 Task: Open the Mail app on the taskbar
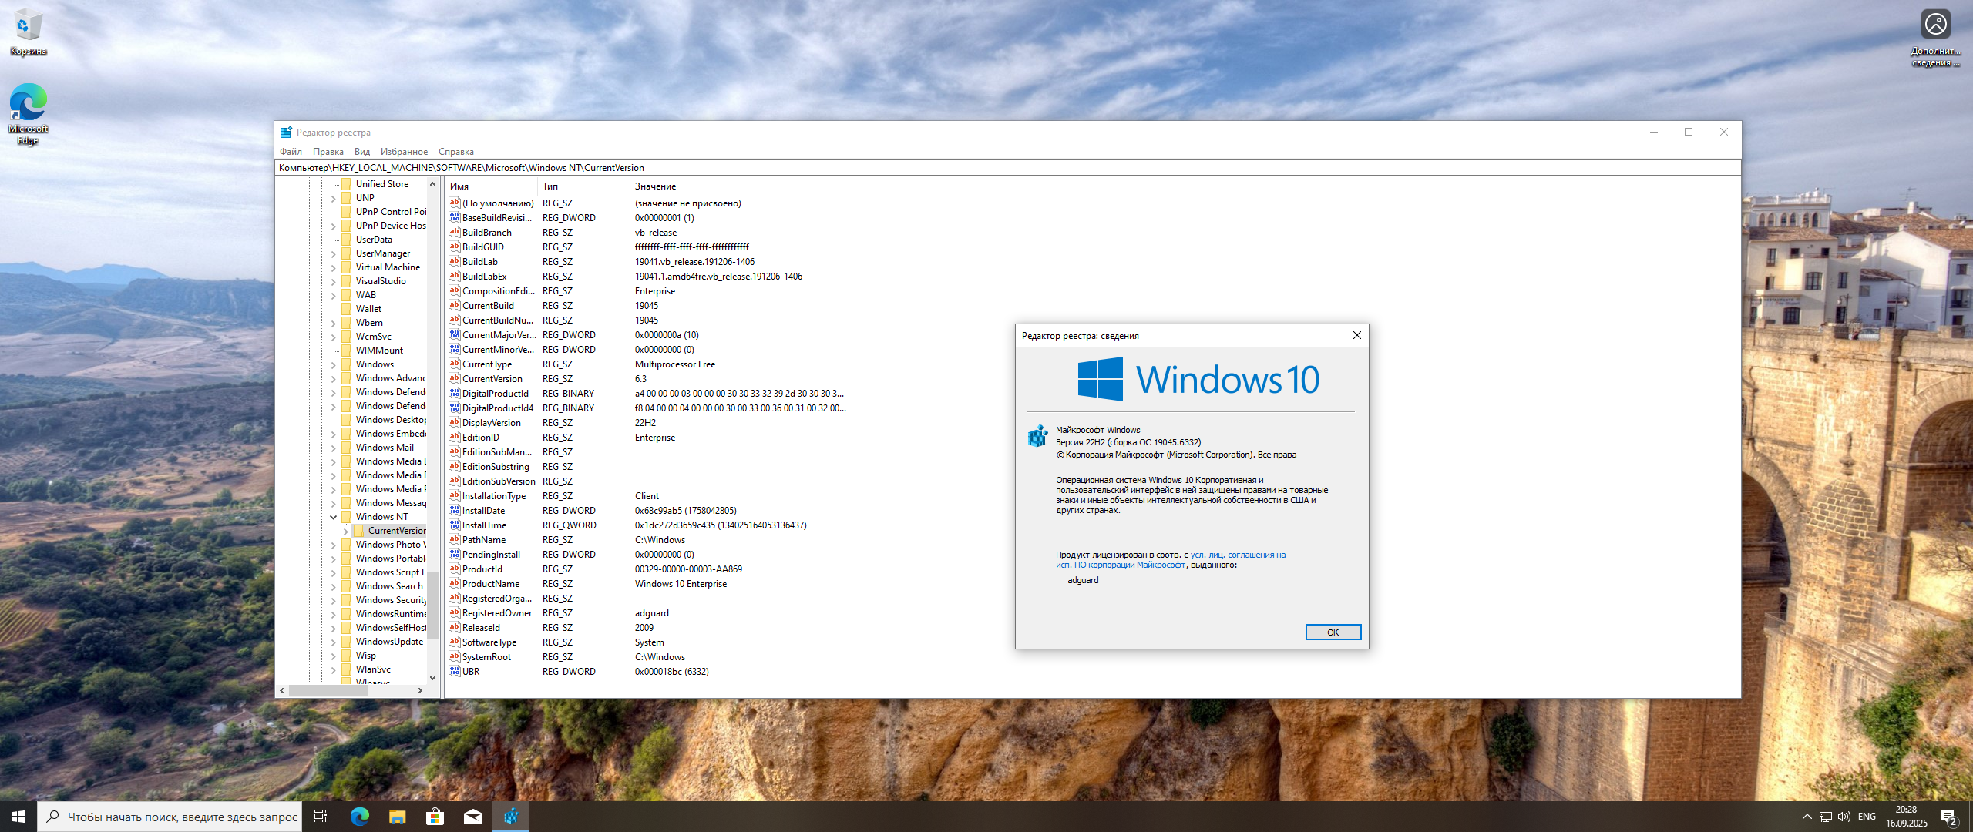tap(472, 817)
